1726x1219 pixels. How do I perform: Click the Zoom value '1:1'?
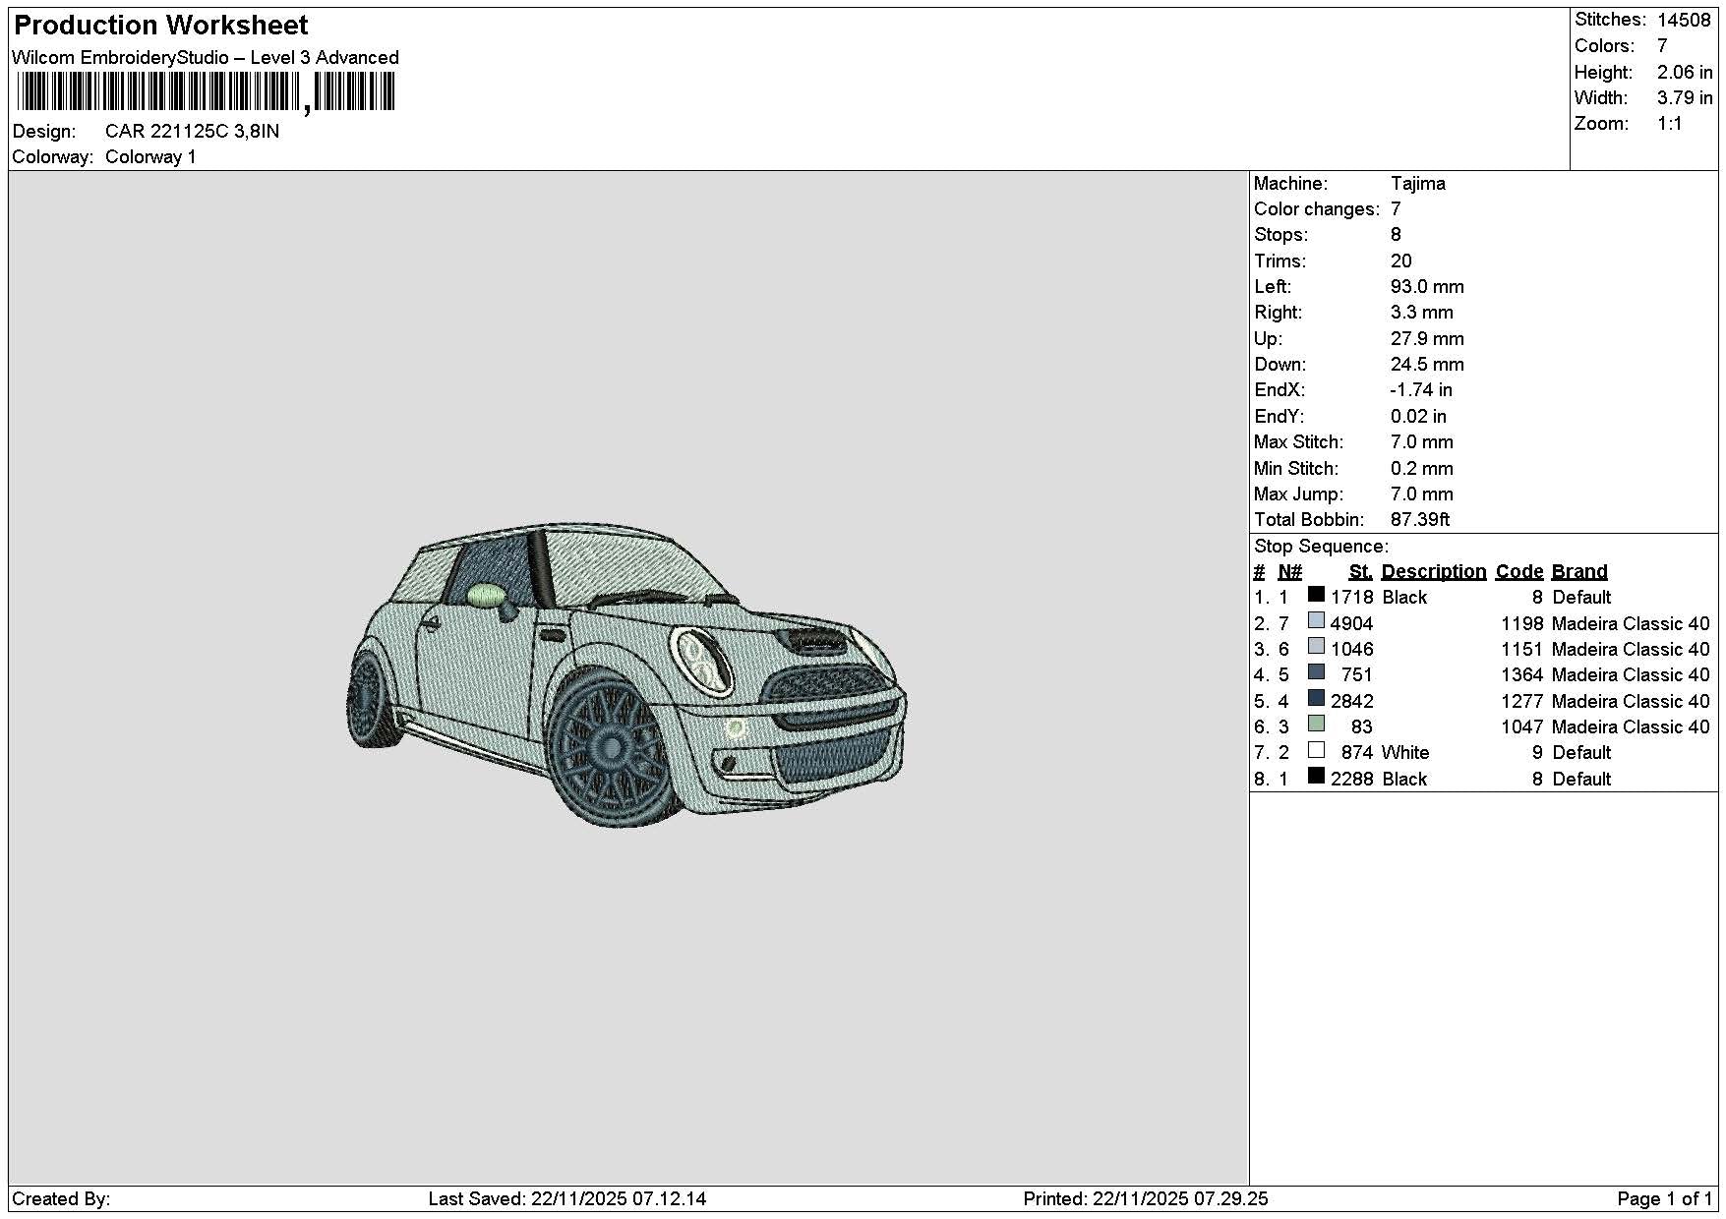tap(1670, 124)
